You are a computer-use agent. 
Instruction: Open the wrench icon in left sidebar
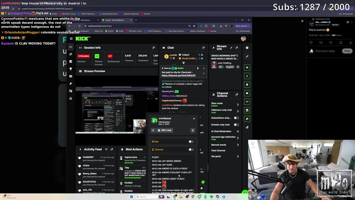click(71, 84)
